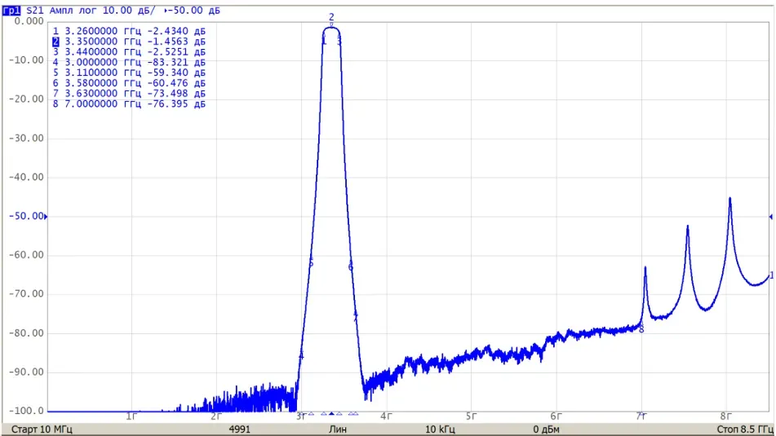Open the Ампл лог format field
Screen dimensions: 776x436
point(73,11)
